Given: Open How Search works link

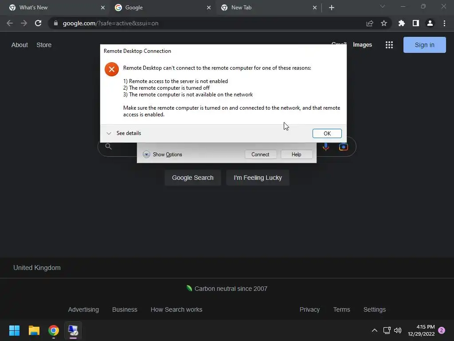Looking at the screenshot, I should (176, 309).
